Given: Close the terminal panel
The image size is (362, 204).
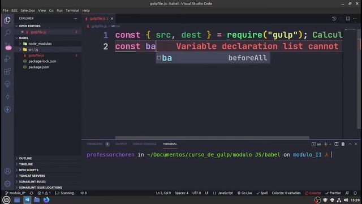Looking at the screenshot, I should [x=356, y=144].
